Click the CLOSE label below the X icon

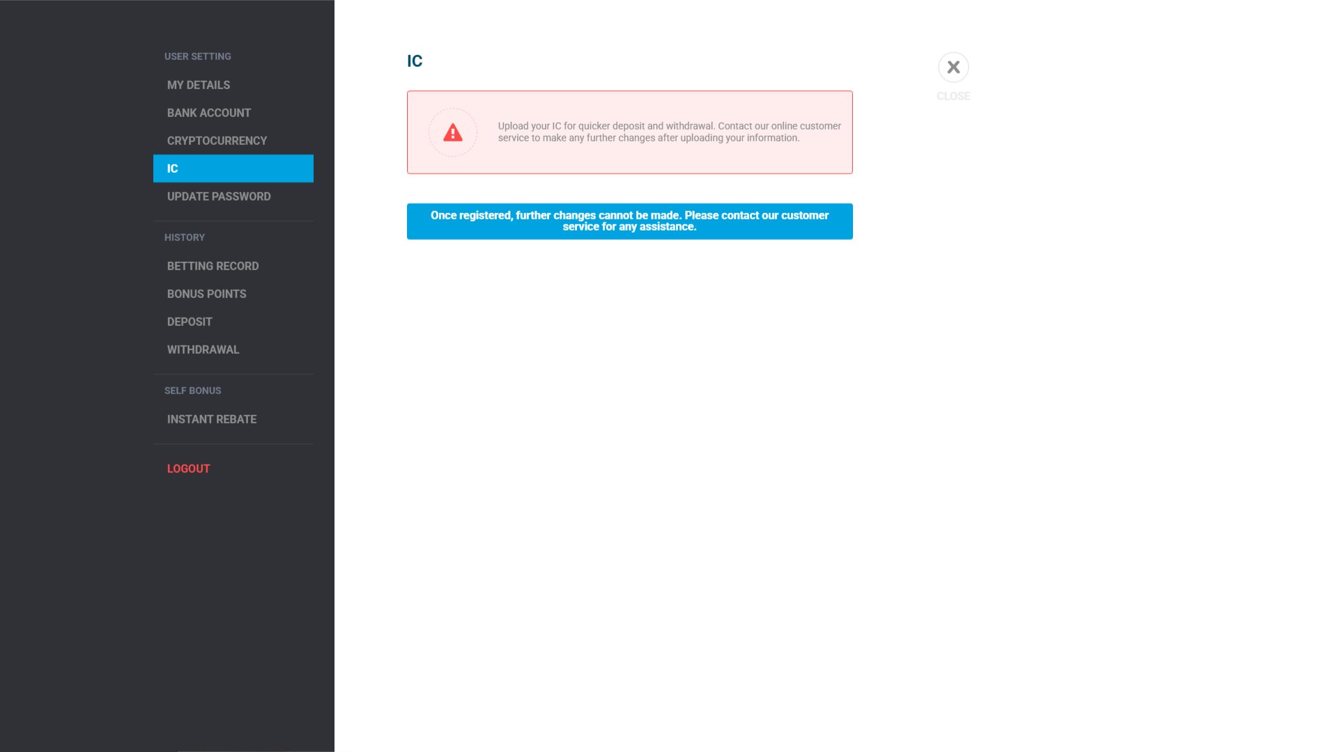[953, 96]
